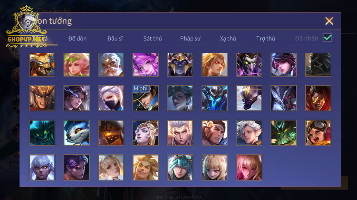Show the "Xạ thủ" heroes tab
Image resolution: width=357 pixels, height=200 pixels.
(x=228, y=38)
